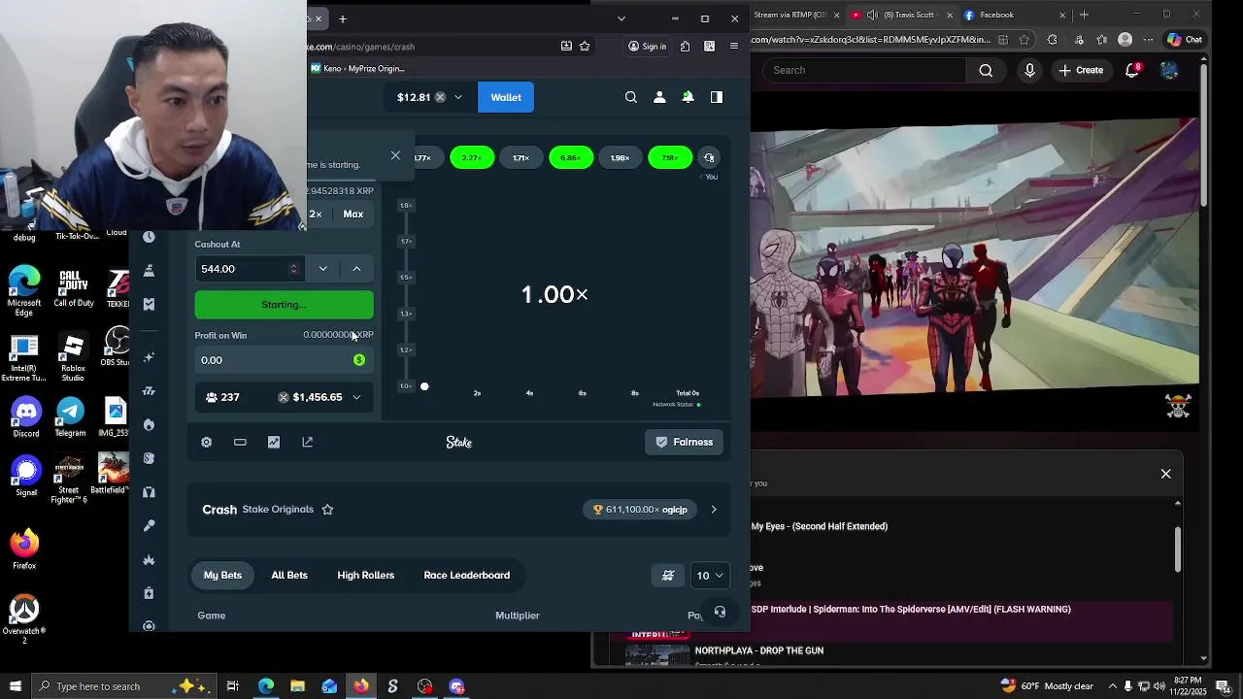Toggle the Stake side panel icon
The height and width of the screenshot is (699, 1243).
[717, 97]
